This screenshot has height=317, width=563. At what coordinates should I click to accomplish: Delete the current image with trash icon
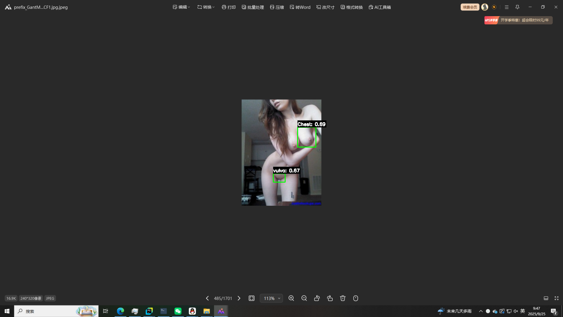[343, 298]
